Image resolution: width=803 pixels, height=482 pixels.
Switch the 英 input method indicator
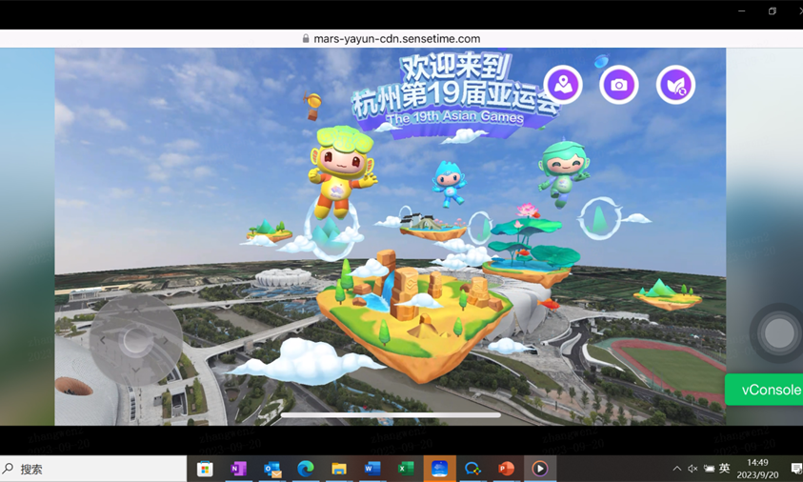pos(724,468)
